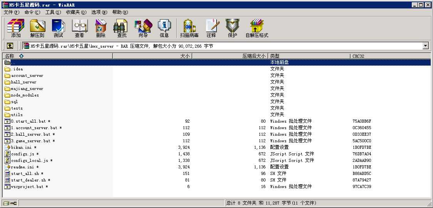Viewport: 433px width, 208px height.
Task: Select the bikan.ini file icon
Action: [x=7, y=147]
